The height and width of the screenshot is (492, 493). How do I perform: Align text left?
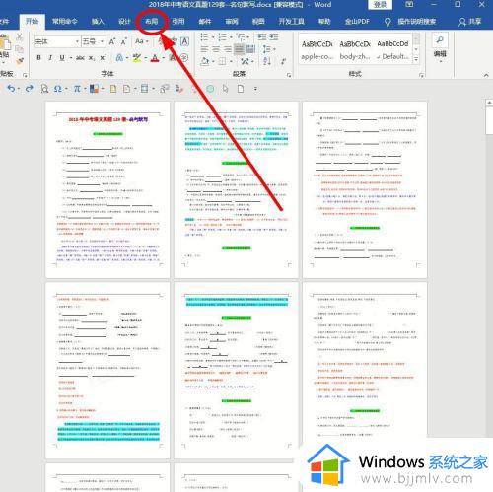[x=204, y=49]
